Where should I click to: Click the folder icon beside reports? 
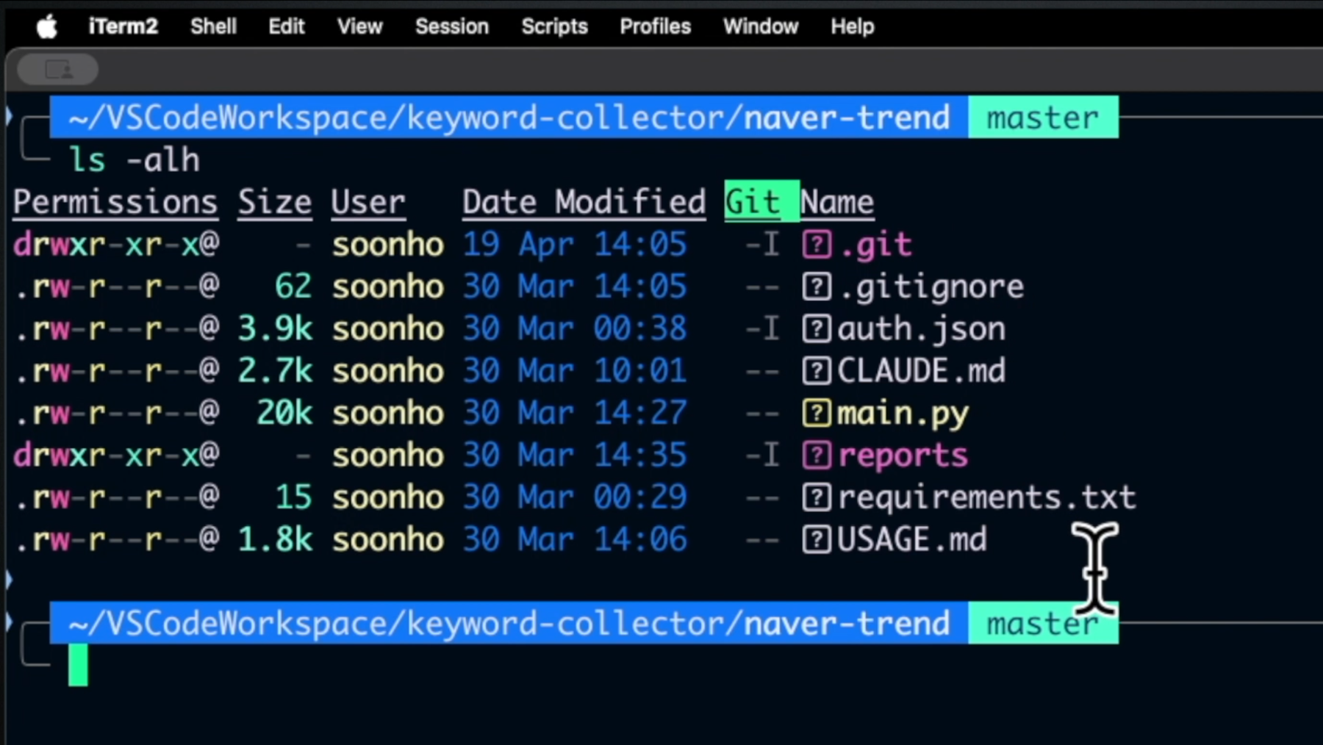click(817, 456)
